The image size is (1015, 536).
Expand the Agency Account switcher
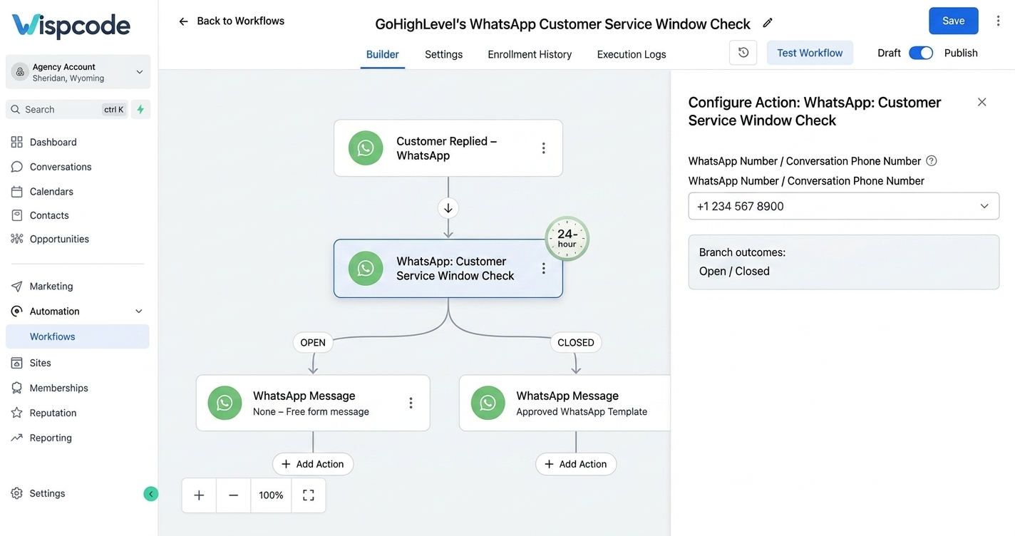(78, 72)
